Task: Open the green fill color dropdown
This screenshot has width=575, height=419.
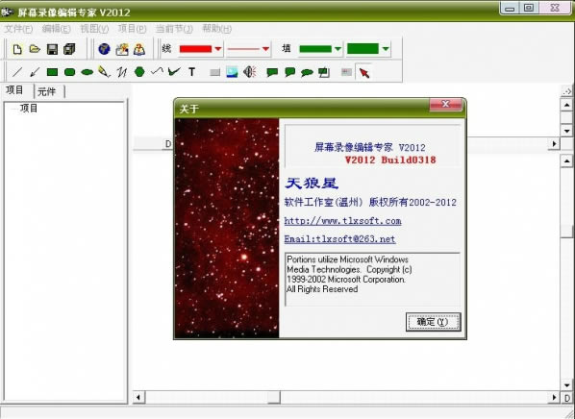Action: tap(337, 49)
